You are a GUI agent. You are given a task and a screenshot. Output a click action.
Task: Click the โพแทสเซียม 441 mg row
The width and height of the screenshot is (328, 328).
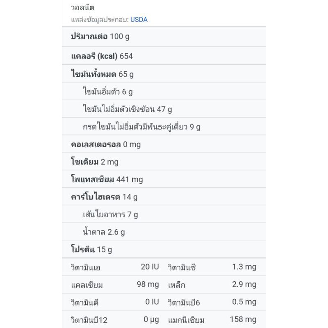pyautogui.click(x=107, y=179)
